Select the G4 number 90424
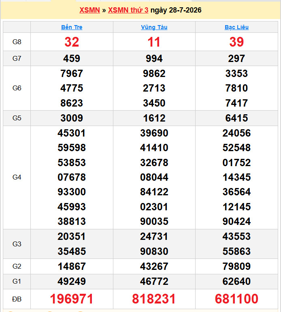Image resolution: width=281 pixels, height=312 pixels. pyautogui.click(x=236, y=221)
